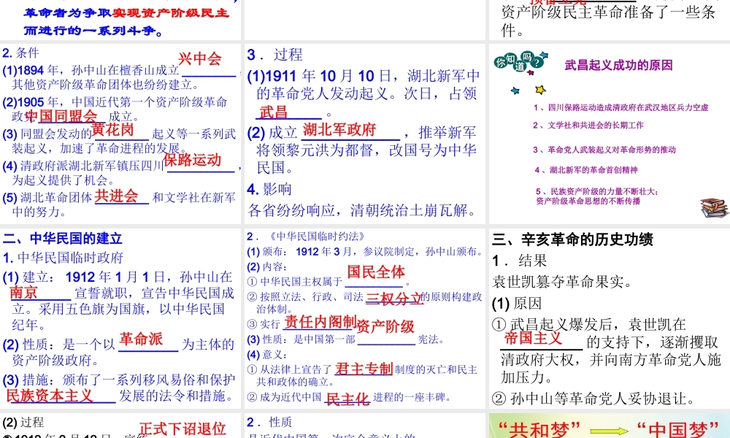Click the red answer 共进会

[116, 196]
